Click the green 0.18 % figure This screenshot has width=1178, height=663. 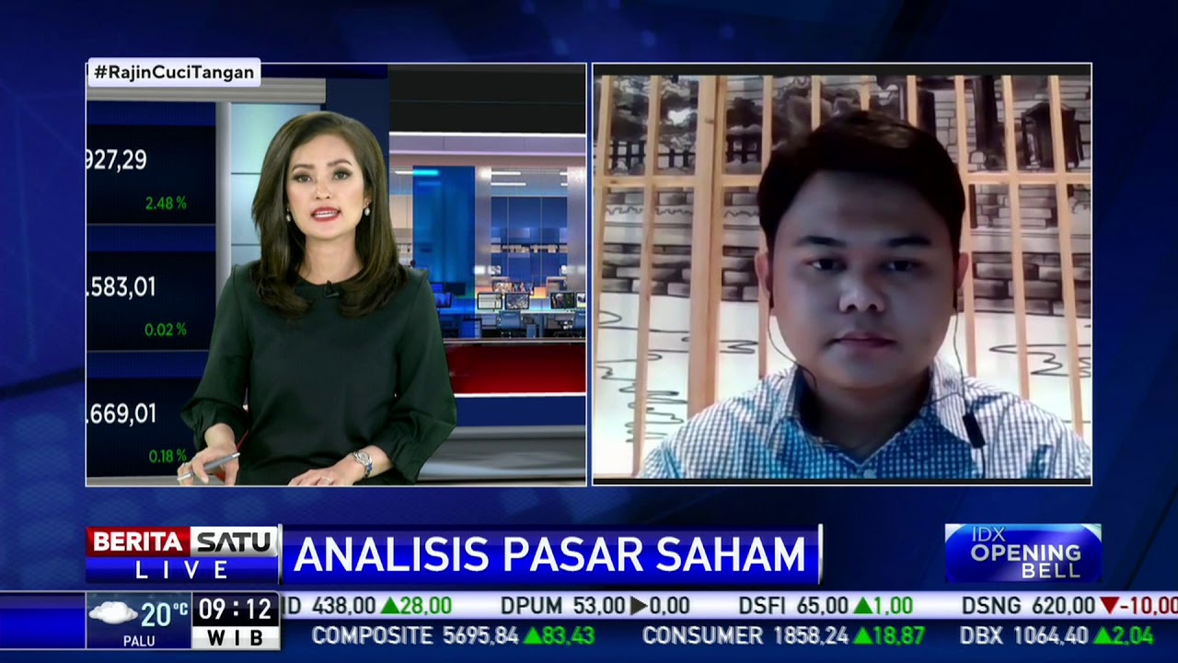[168, 456]
